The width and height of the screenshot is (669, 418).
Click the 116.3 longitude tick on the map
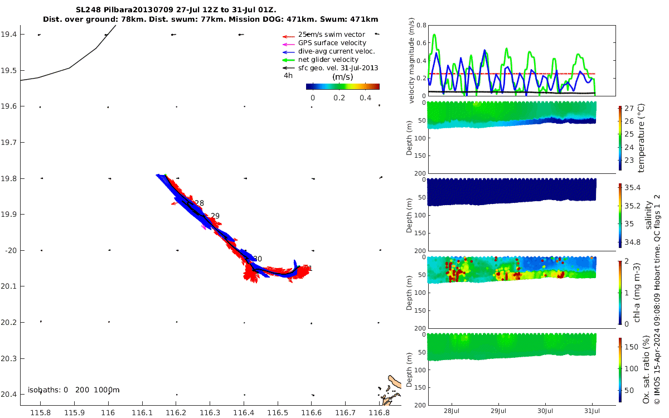pyautogui.click(x=210, y=412)
